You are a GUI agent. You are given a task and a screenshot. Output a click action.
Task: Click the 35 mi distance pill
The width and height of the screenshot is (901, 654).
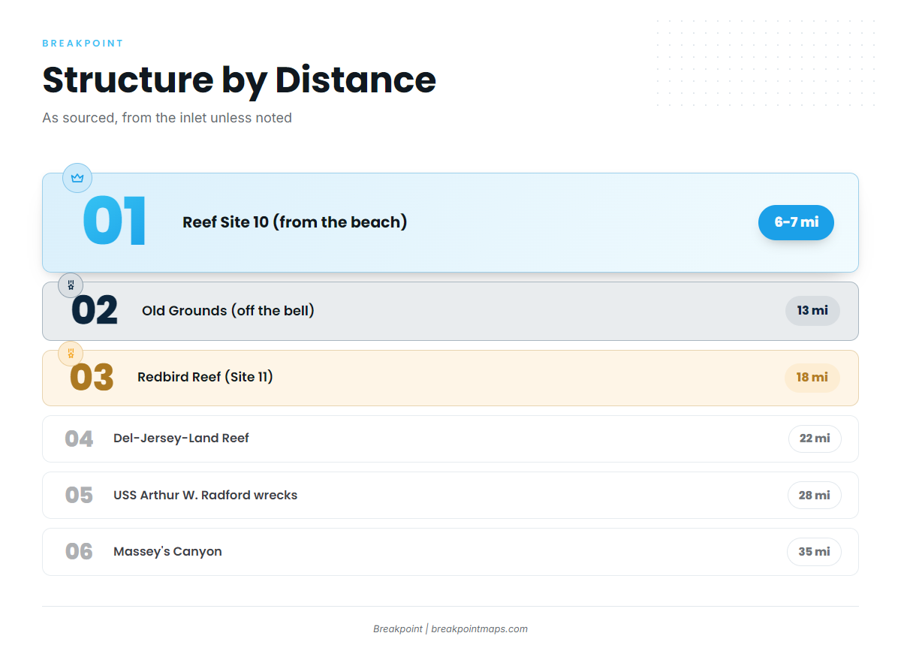coord(815,552)
